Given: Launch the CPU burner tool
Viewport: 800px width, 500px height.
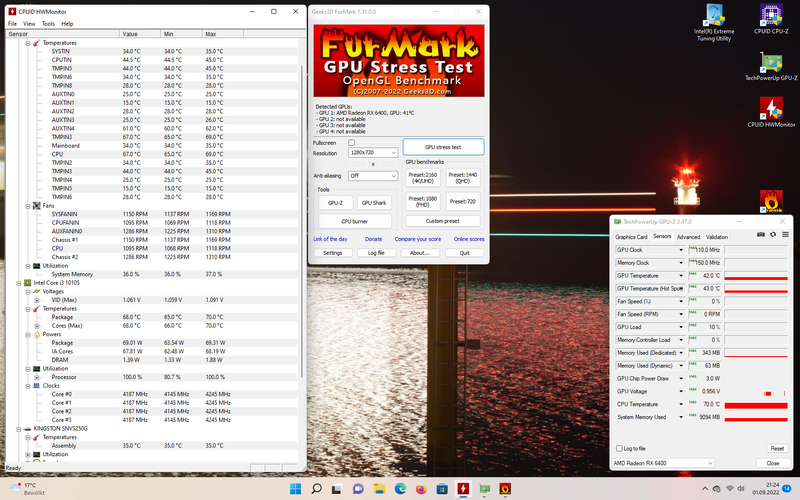Looking at the screenshot, I should (355, 221).
